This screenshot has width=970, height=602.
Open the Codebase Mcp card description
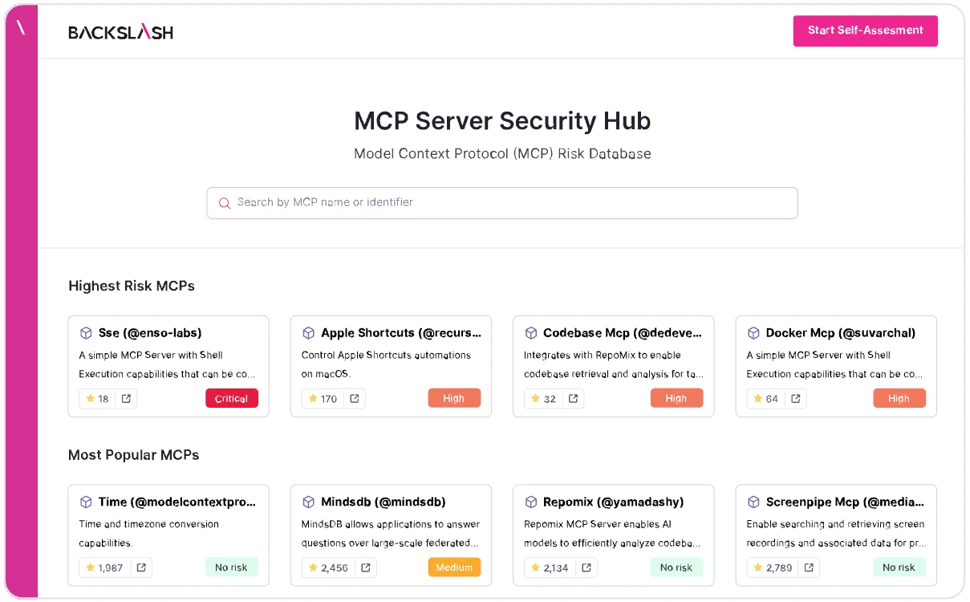point(613,364)
